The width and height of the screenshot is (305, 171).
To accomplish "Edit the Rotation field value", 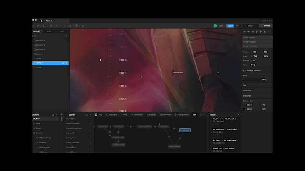I will click(254, 60).
